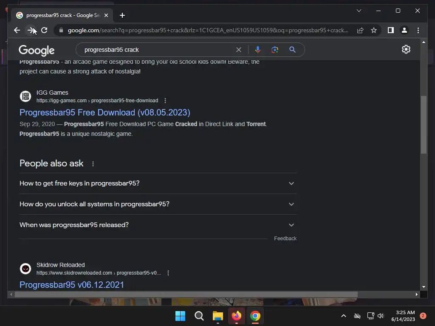Click the vertical scrollbar thumb
Screen dimensions: 435x326
pyautogui.click(x=424, y=124)
